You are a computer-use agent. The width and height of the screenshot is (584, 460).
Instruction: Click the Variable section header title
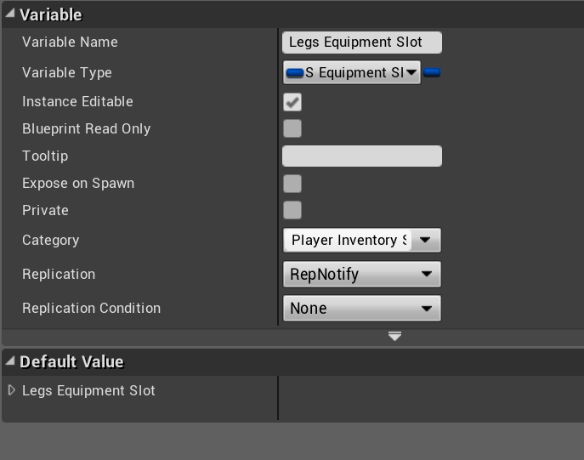(51, 14)
